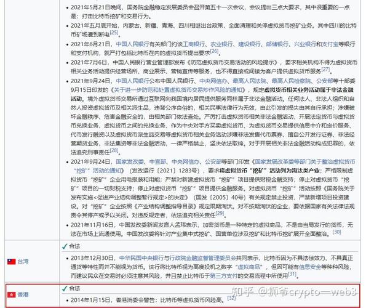Click the text "2021年11月16日"
366x308 pixels.
click(92, 225)
